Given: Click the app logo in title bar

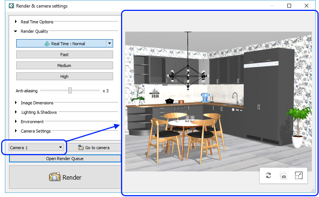Looking at the screenshot, I should [11, 6].
